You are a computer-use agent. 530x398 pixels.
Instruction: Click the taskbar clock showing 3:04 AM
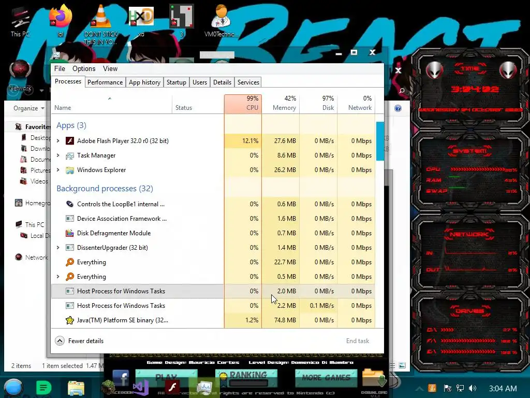[x=503, y=389]
